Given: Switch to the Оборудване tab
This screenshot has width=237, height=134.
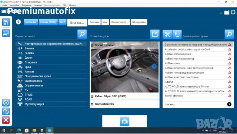Looking at the screenshot, I should (139, 22).
